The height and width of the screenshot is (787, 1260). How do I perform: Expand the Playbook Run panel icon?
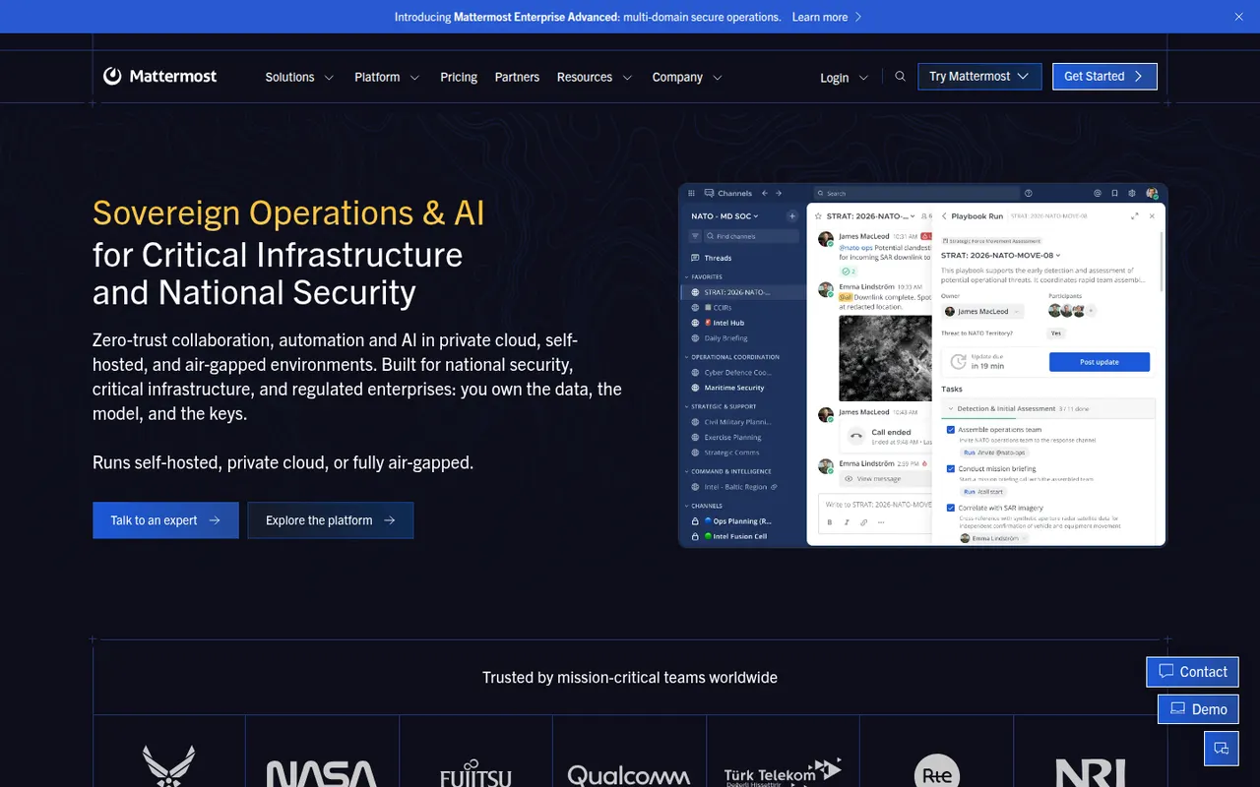1135,215
